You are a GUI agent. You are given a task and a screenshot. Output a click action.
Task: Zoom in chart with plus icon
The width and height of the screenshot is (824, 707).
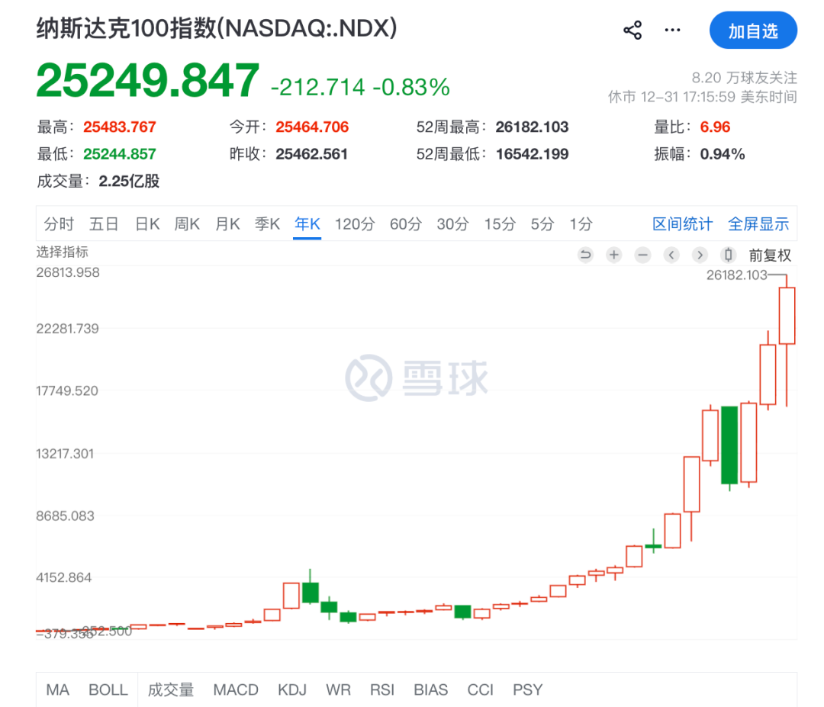coord(613,255)
